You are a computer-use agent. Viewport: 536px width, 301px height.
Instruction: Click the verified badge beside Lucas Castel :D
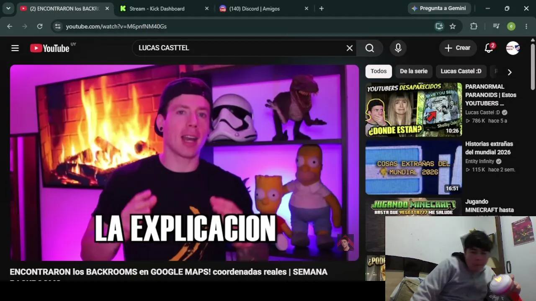pos(505,112)
